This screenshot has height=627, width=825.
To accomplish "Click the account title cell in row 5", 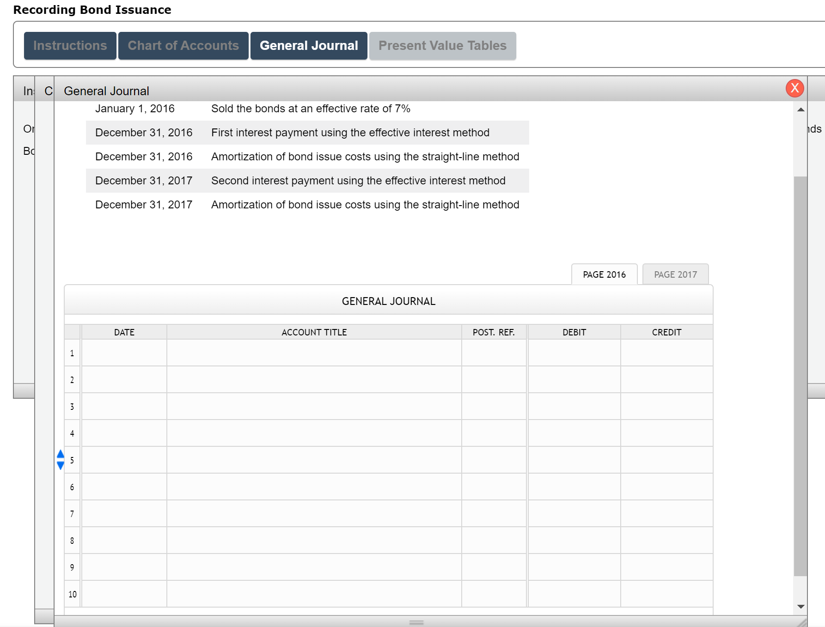I will click(x=314, y=460).
